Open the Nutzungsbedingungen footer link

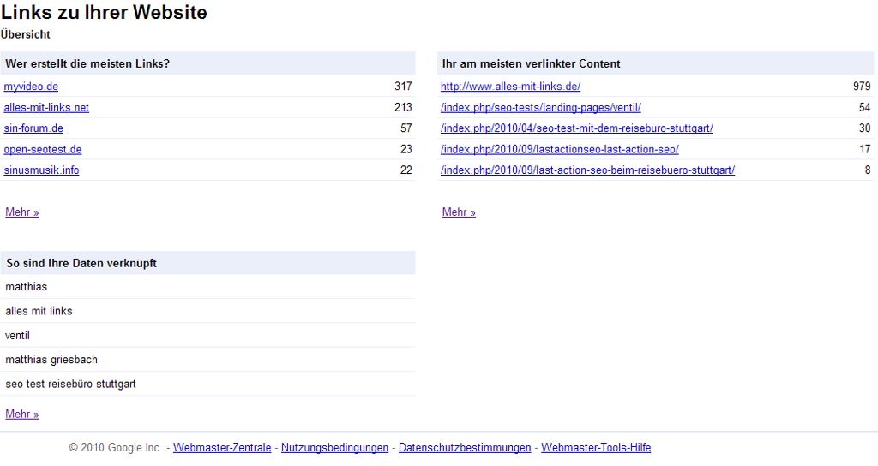(x=335, y=447)
